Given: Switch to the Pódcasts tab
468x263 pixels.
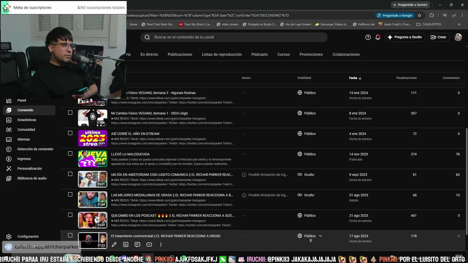Looking at the screenshot, I should (260, 54).
